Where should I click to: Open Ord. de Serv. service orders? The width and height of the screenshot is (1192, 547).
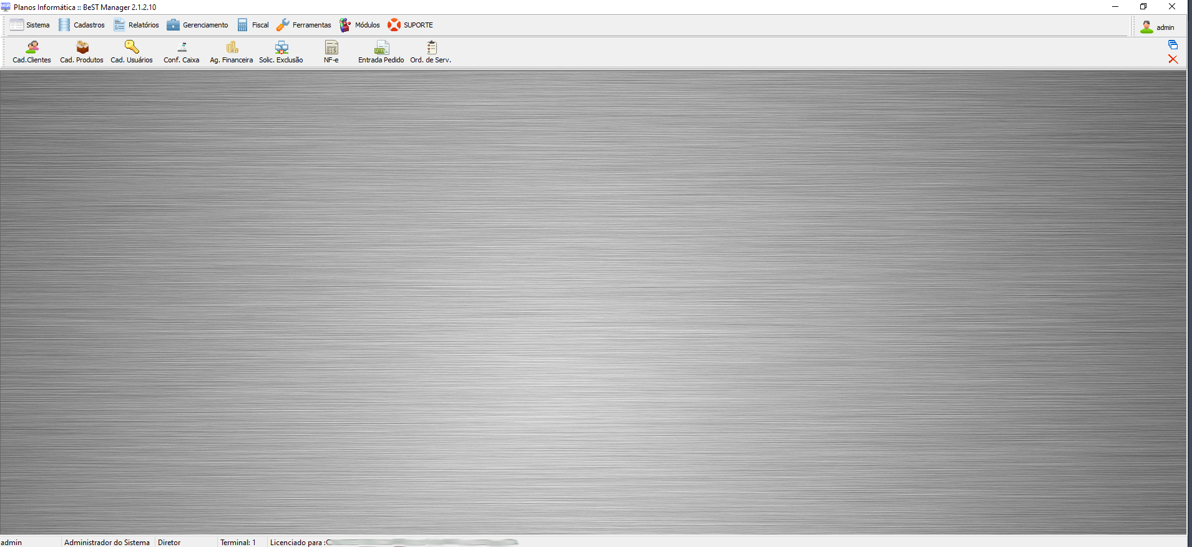(431, 52)
